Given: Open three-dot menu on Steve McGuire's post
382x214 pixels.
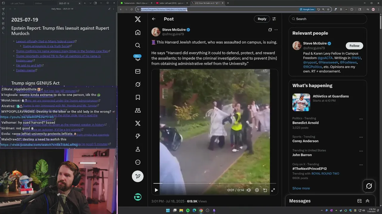Looking at the screenshot, I should [x=276, y=30].
